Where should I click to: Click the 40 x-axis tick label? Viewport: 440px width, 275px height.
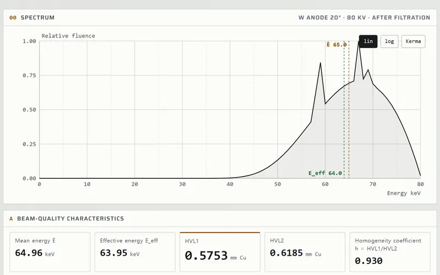click(x=230, y=184)
